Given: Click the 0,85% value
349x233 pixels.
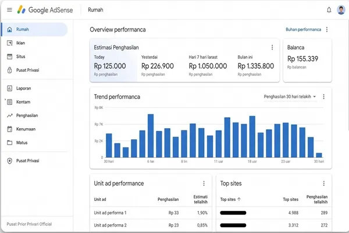Looking at the screenshot, I should coord(202,225).
